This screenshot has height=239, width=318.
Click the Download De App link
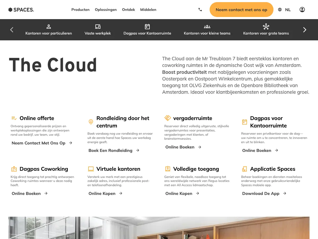point(261,193)
